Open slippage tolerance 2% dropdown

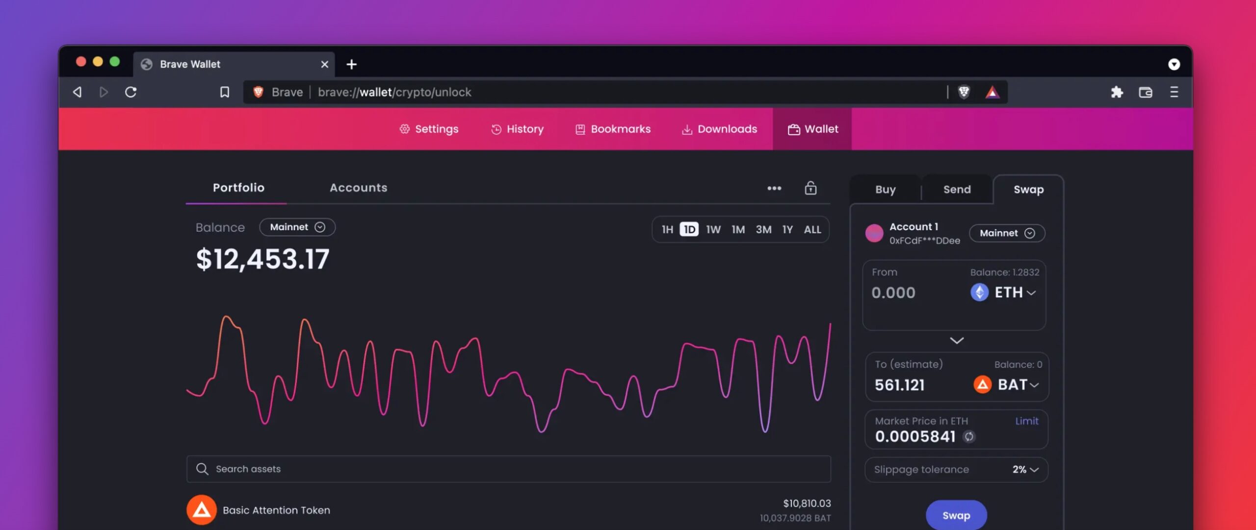1025,469
